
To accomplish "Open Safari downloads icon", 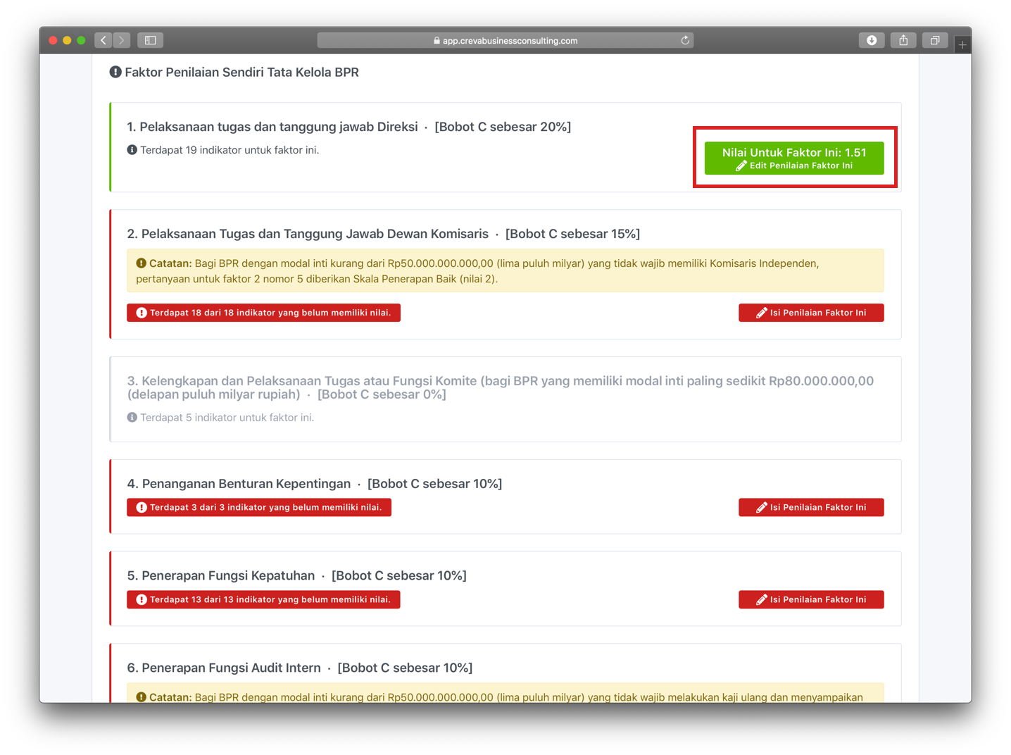I will click(872, 40).
